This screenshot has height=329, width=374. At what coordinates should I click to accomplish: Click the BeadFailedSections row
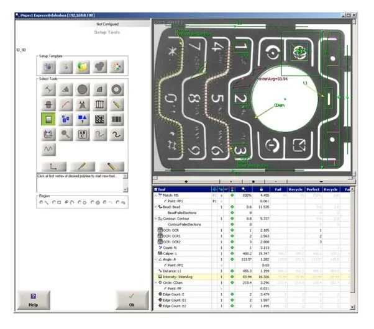(x=252, y=213)
